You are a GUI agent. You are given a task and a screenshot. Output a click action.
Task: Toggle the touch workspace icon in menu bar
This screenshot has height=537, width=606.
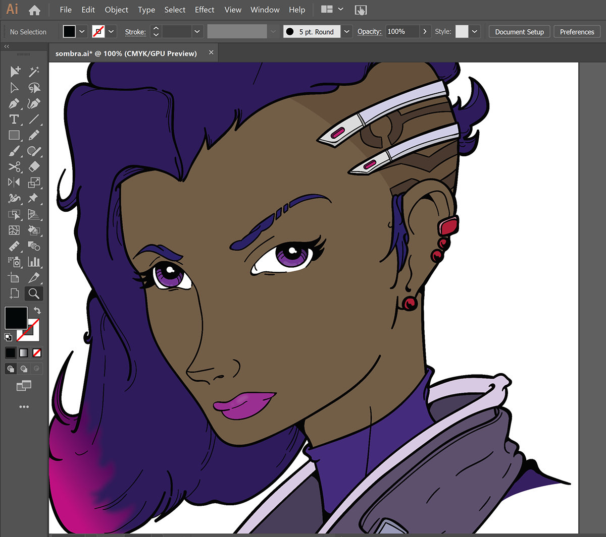pyautogui.click(x=361, y=10)
